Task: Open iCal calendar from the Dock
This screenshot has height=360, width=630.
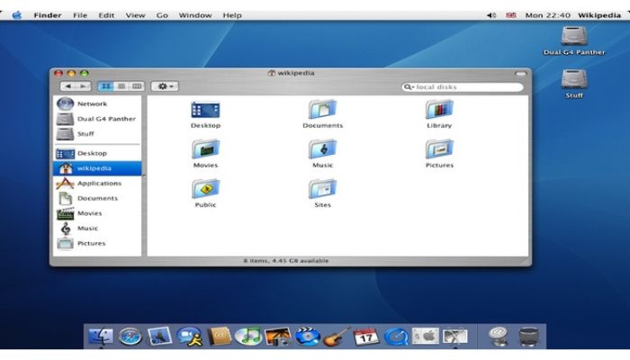Action: point(366,337)
